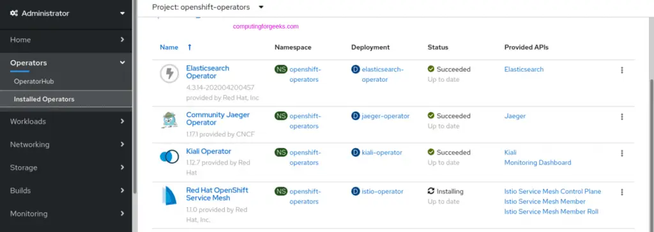654x232 pixels.
Task: Click the Elasticsearch Operator lightning logo
Action: click(169, 74)
